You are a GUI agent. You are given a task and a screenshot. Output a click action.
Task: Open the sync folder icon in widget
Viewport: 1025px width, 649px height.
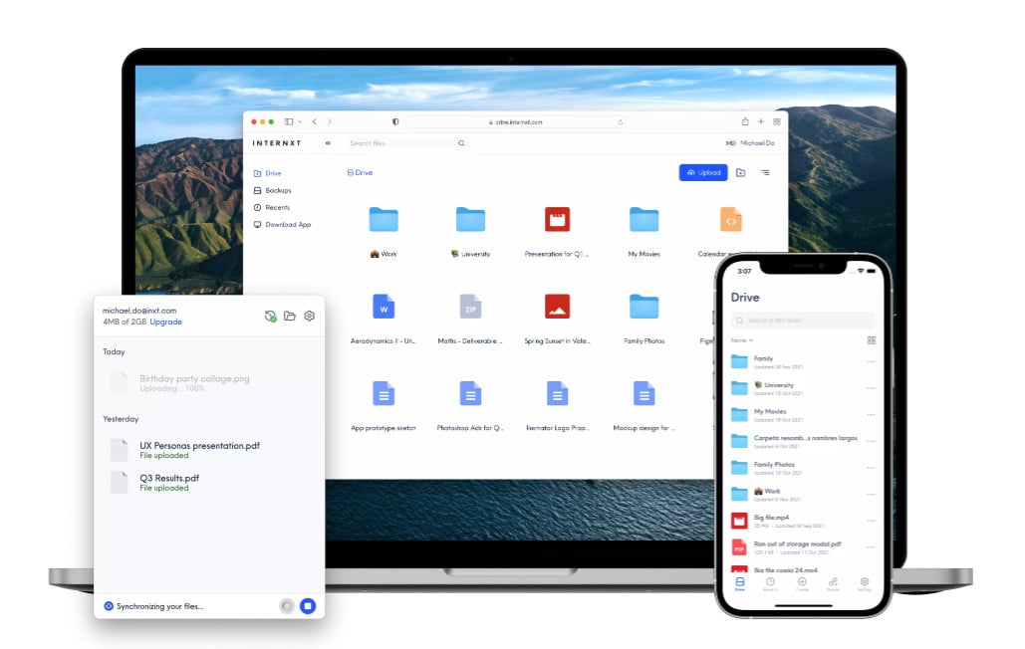[x=290, y=316]
